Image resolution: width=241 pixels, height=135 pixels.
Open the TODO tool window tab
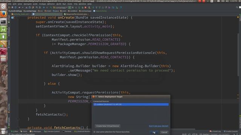tap(24, 132)
